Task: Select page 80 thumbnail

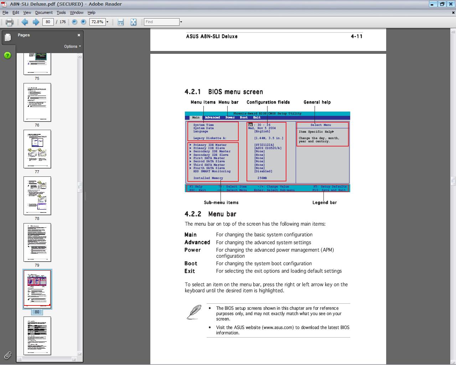Action: click(x=37, y=289)
